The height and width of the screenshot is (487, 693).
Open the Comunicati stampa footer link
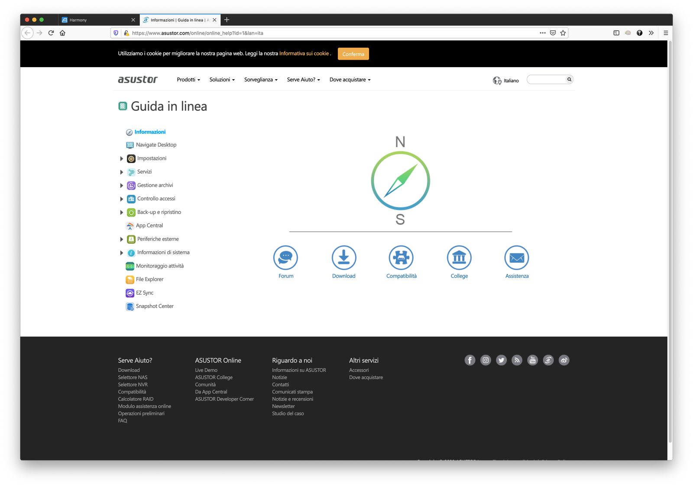(x=292, y=392)
